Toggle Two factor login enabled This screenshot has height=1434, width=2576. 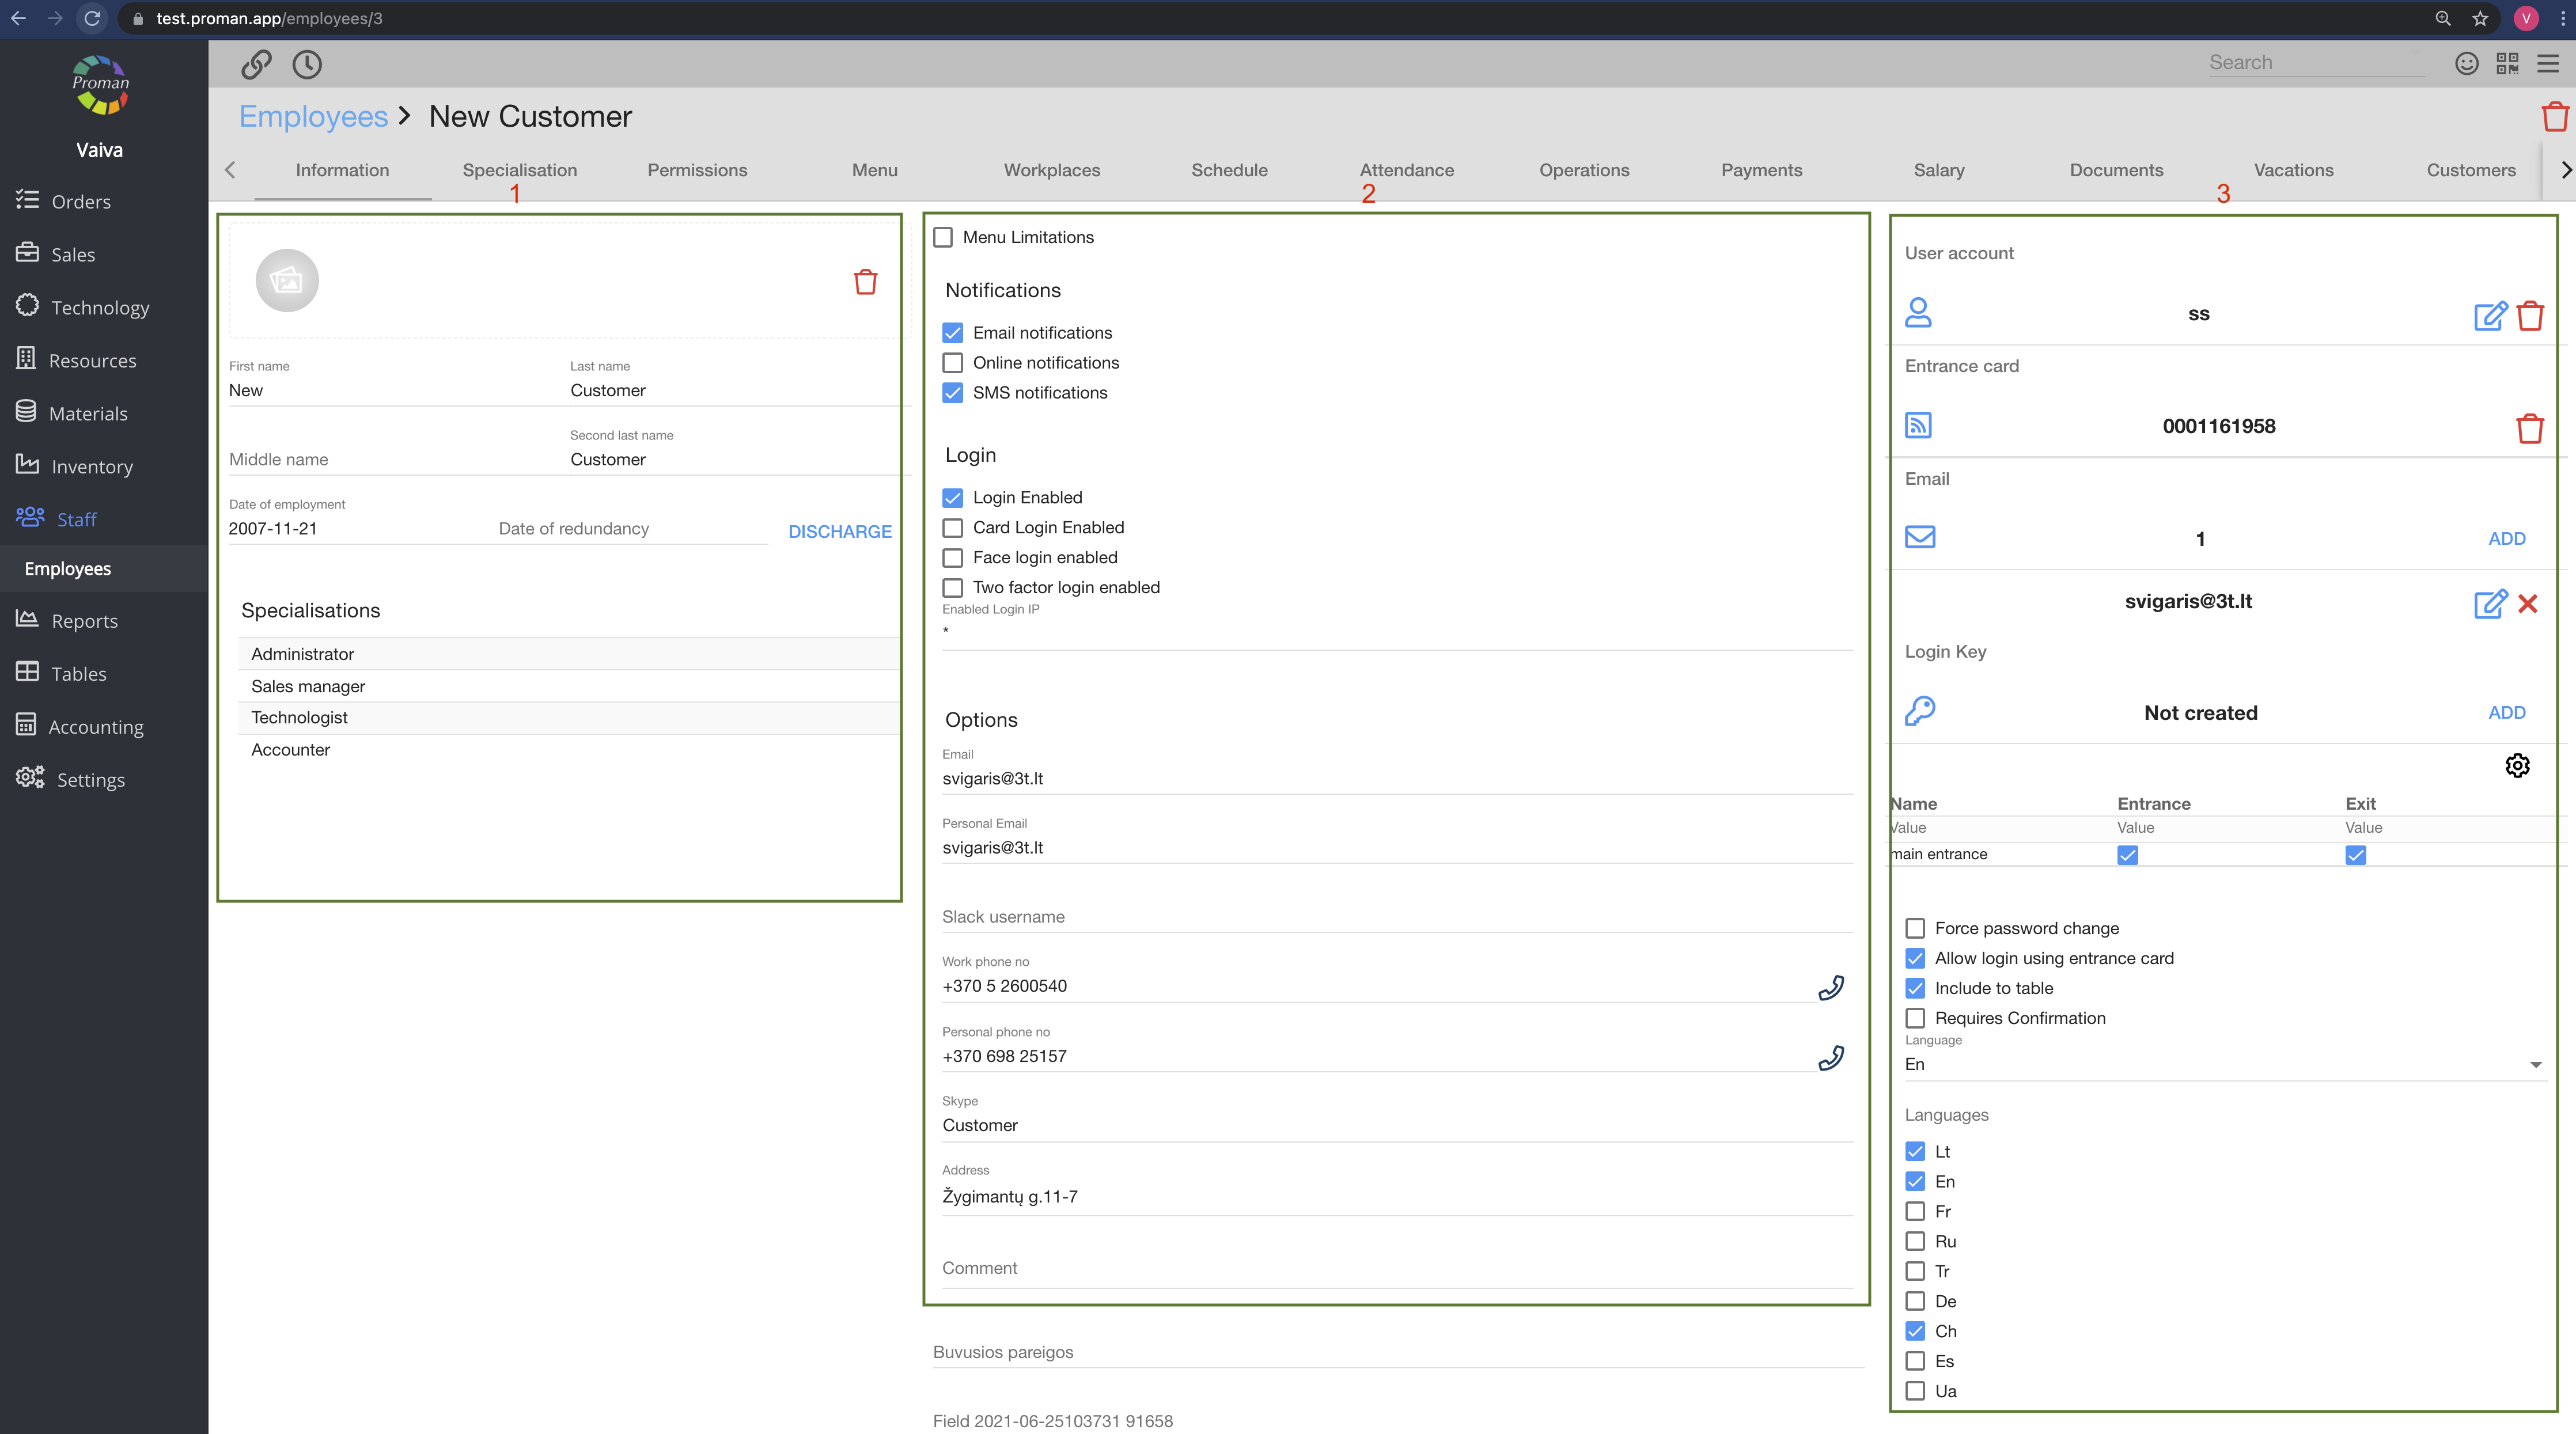953,588
